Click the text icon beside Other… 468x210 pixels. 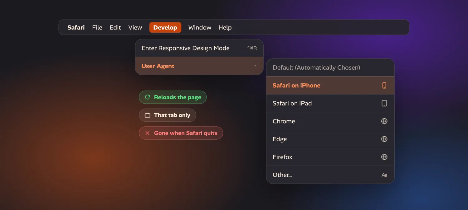tap(384, 175)
